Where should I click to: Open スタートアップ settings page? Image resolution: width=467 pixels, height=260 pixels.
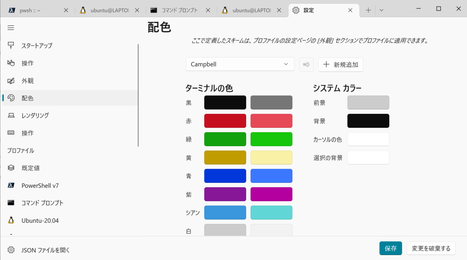pos(70,46)
